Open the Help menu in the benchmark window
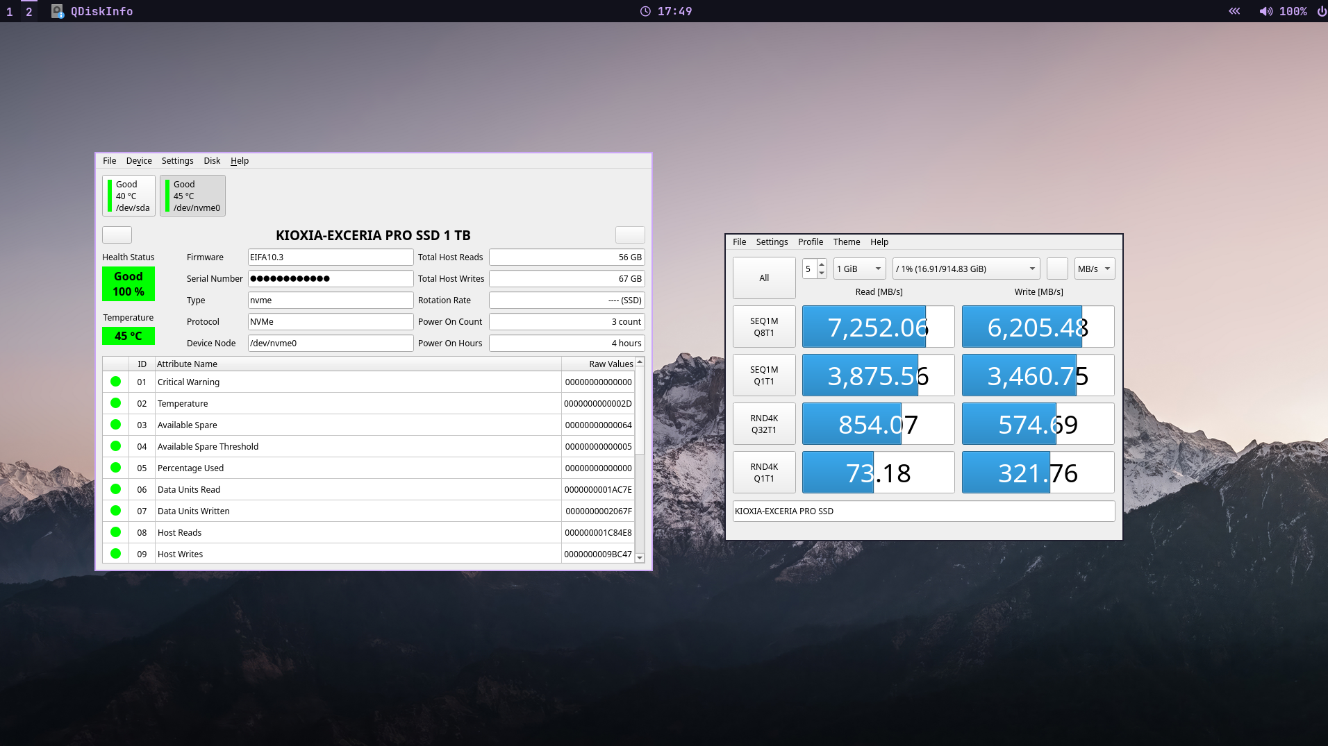The height and width of the screenshot is (746, 1328). pyautogui.click(x=879, y=242)
